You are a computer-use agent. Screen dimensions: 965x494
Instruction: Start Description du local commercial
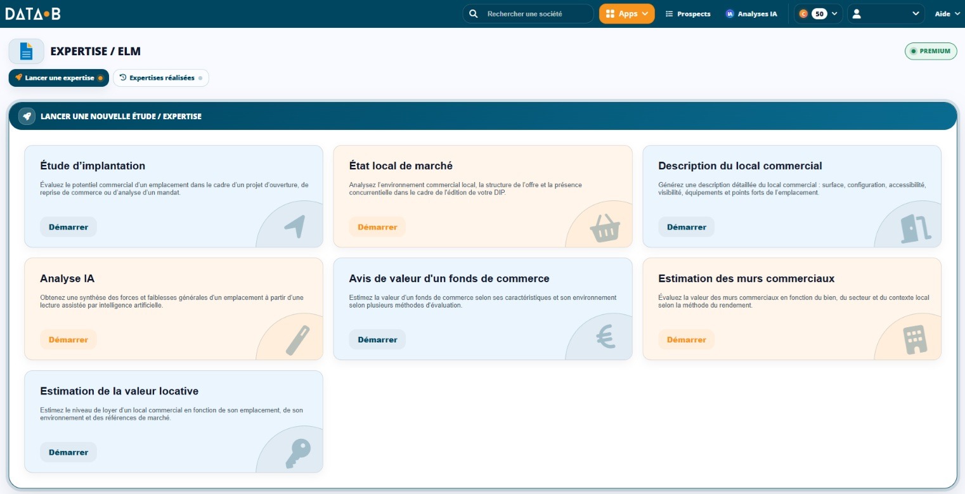[x=686, y=227]
